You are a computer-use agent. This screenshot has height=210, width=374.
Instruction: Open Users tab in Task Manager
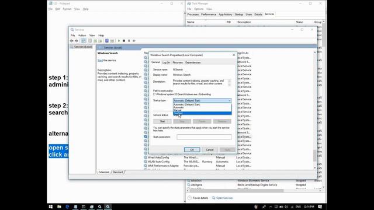249,15
